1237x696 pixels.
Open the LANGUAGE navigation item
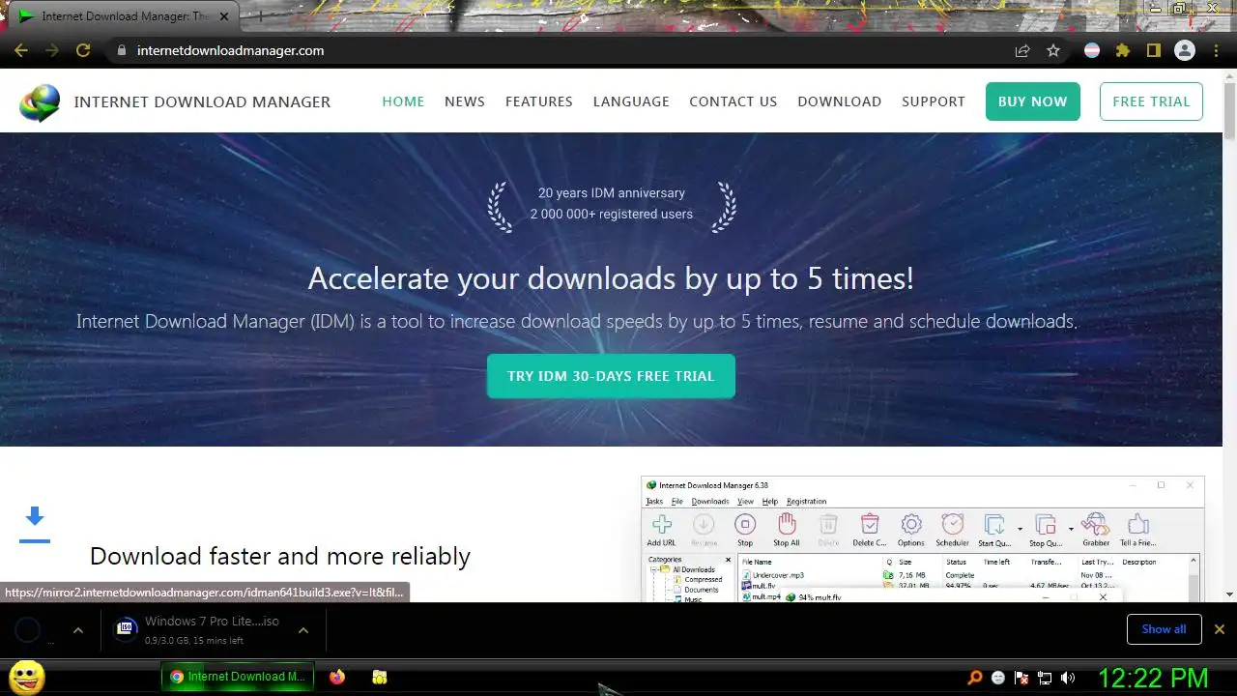point(631,101)
